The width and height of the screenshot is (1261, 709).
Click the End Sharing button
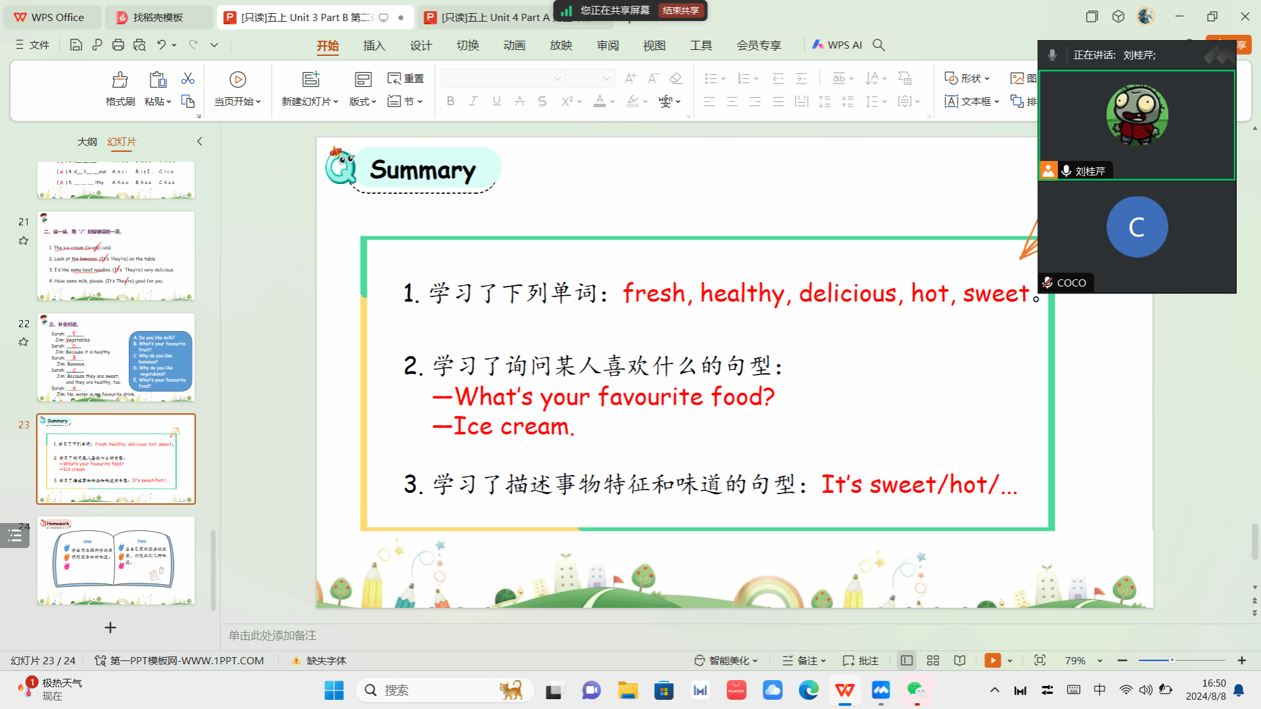(x=680, y=11)
